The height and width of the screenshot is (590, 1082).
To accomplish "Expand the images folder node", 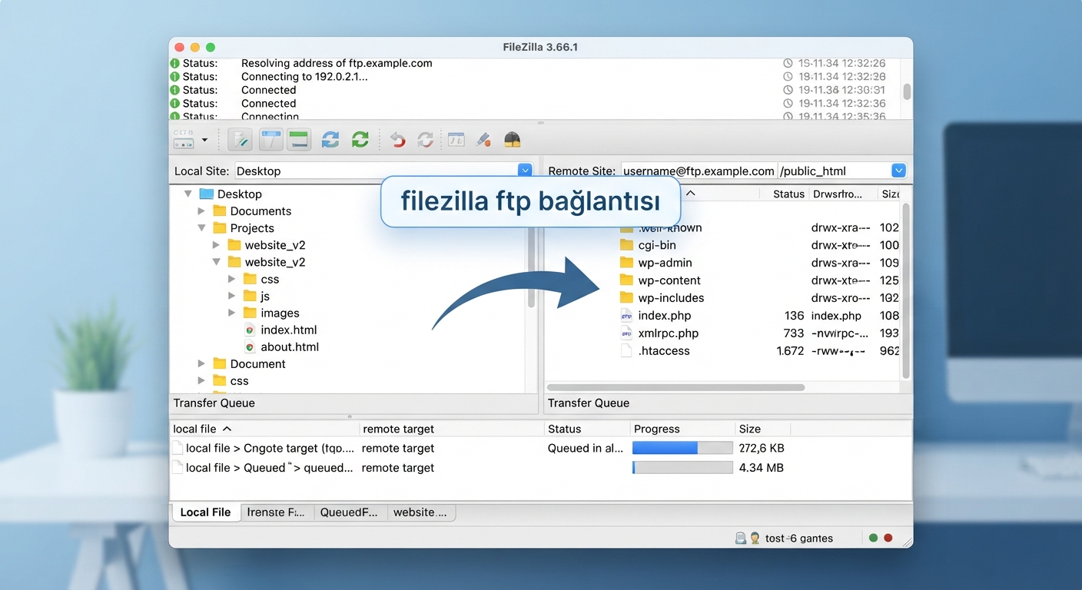I will (232, 313).
